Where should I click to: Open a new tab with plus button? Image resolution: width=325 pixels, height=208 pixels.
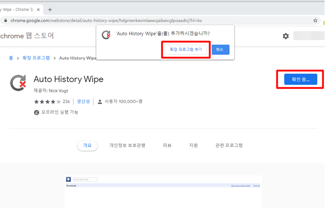[50, 9]
